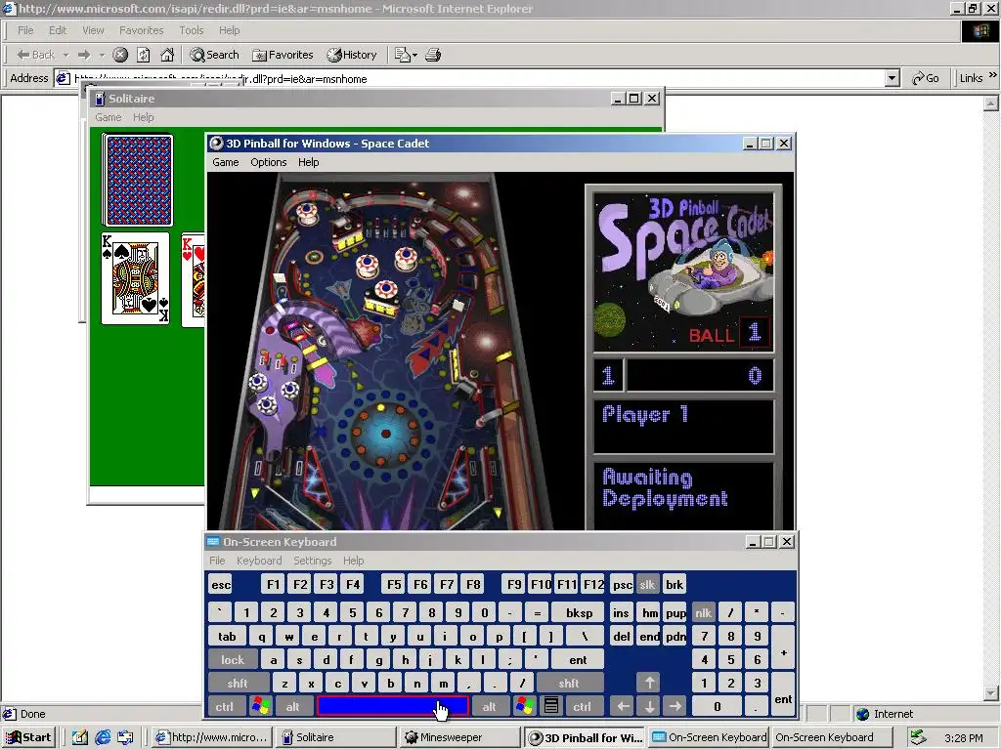Viewport: 1001px width, 750px height.
Task: Toggle the left alt key
Action: click(x=292, y=707)
